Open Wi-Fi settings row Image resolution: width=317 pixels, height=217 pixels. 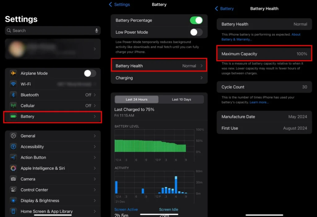(53, 84)
